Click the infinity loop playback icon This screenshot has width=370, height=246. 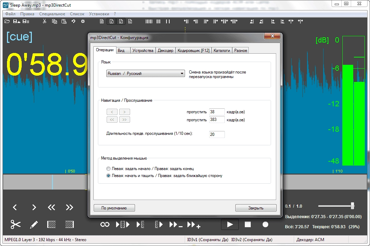105,225
